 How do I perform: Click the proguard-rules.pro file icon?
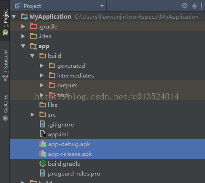(42, 173)
